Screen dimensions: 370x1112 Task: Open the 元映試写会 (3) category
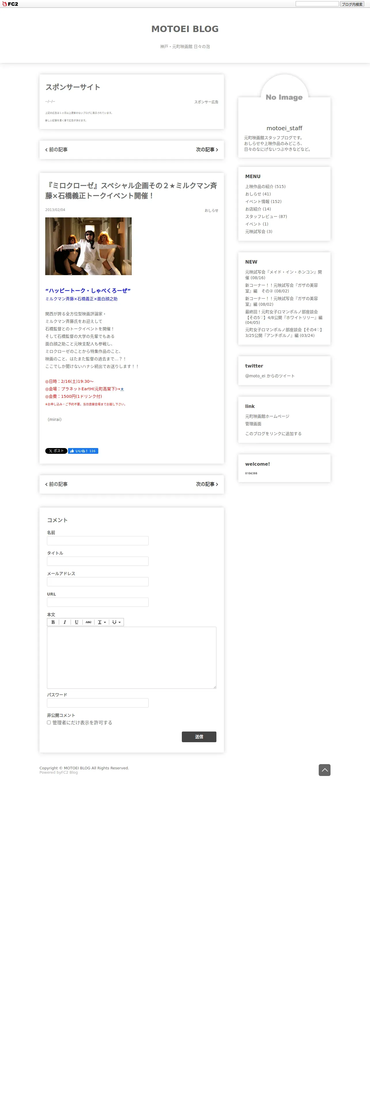(259, 232)
